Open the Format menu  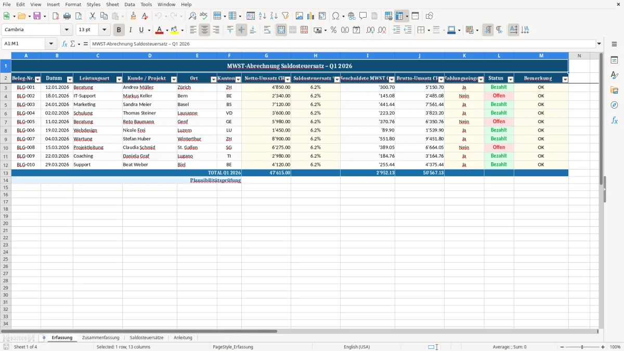(73, 4)
